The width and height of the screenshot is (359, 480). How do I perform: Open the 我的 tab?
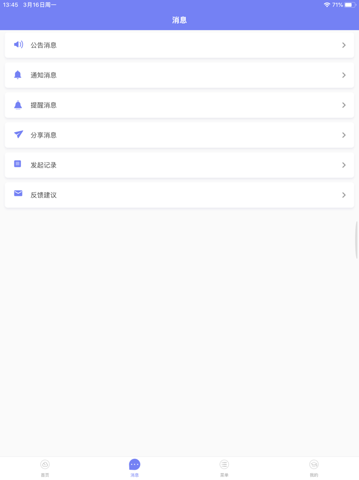click(314, 468)
